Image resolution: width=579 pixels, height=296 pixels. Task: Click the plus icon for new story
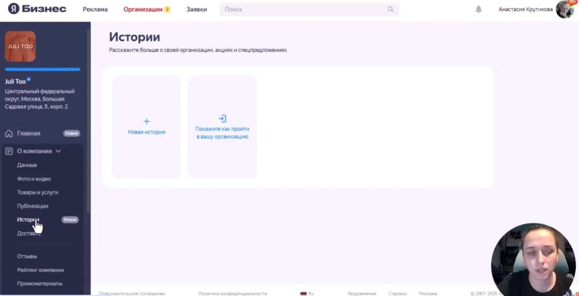click(147, 121)
